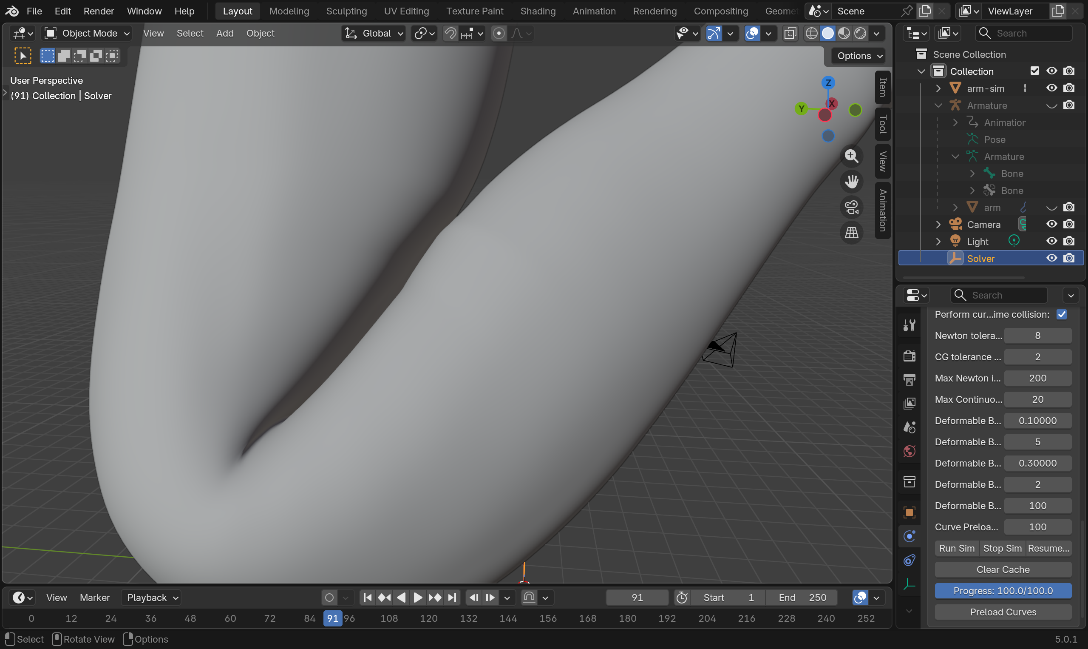The height and width of the screenshot is (649, 1088).
Task: Open the Physics properties tab icon
Action: point(909,537)
